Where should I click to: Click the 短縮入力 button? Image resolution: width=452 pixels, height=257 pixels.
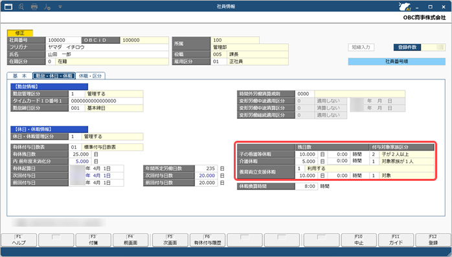point(361,47)
